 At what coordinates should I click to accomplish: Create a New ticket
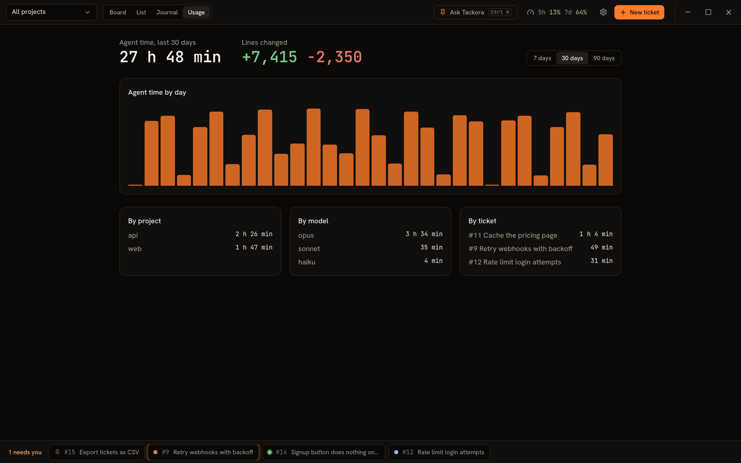[639, 12]
